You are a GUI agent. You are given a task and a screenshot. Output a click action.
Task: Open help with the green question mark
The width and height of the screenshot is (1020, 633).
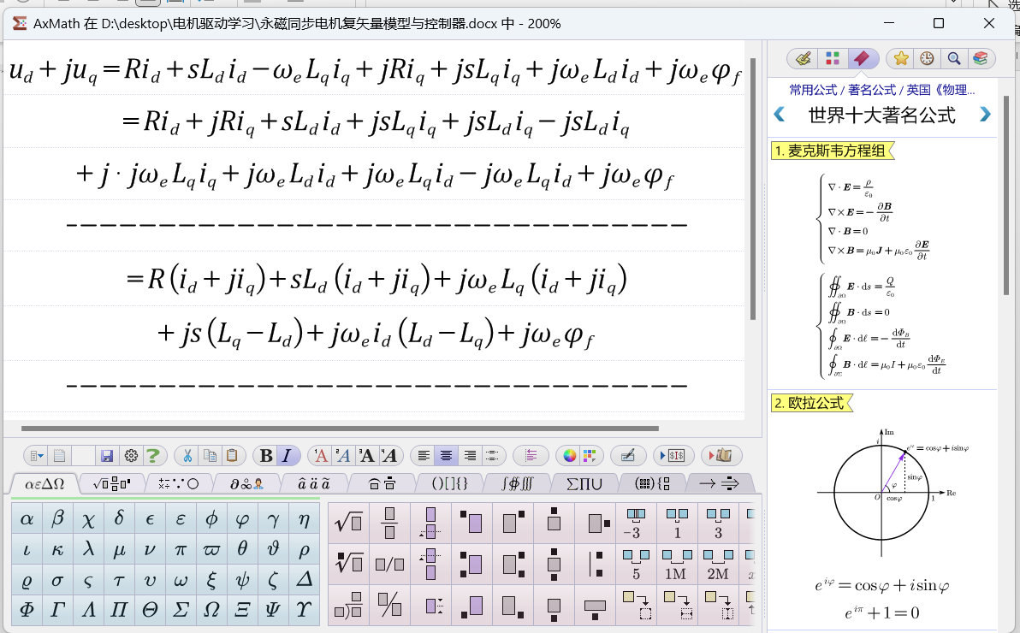[x=153, y=456]
